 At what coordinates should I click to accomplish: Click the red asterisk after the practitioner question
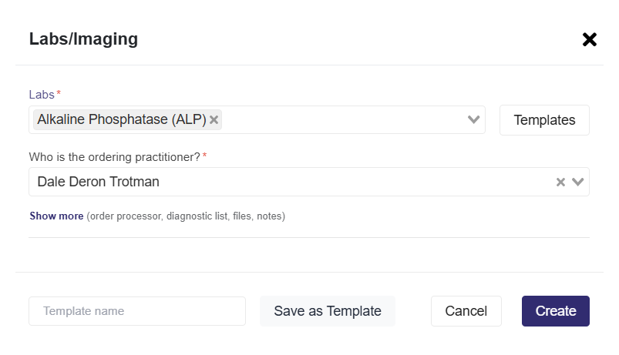[x=205, y=156]
